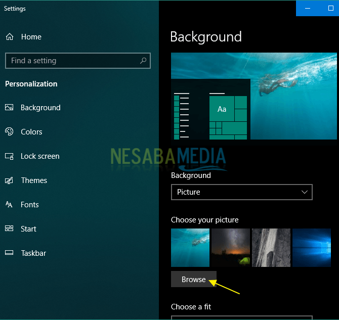Viewport: 339px width, 320px height.
Task: Open Fonts settings
Action: pyautogui.click(x=30, y=205)
